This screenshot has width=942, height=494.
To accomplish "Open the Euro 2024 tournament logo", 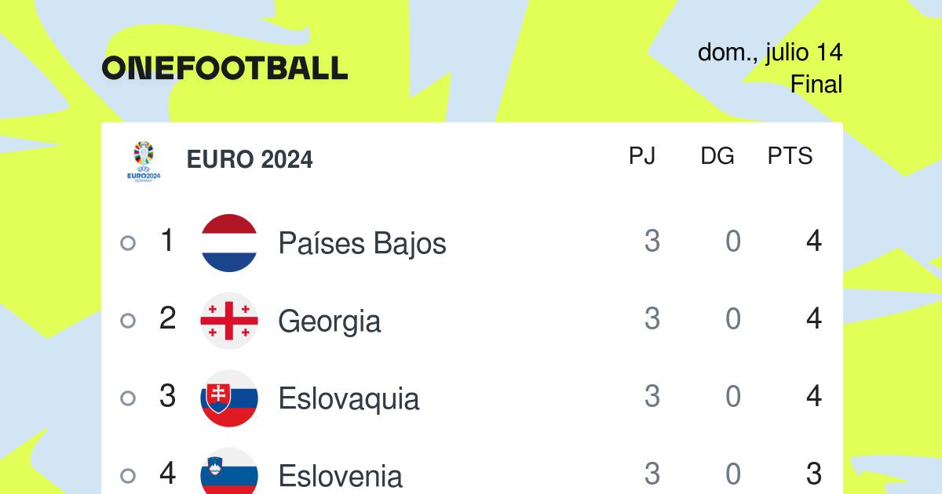I will point(144,161).
